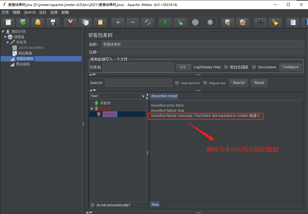This screenshot has height=214, width=308.
Task: Open the 选项 menu
Action: click(54, 12)
